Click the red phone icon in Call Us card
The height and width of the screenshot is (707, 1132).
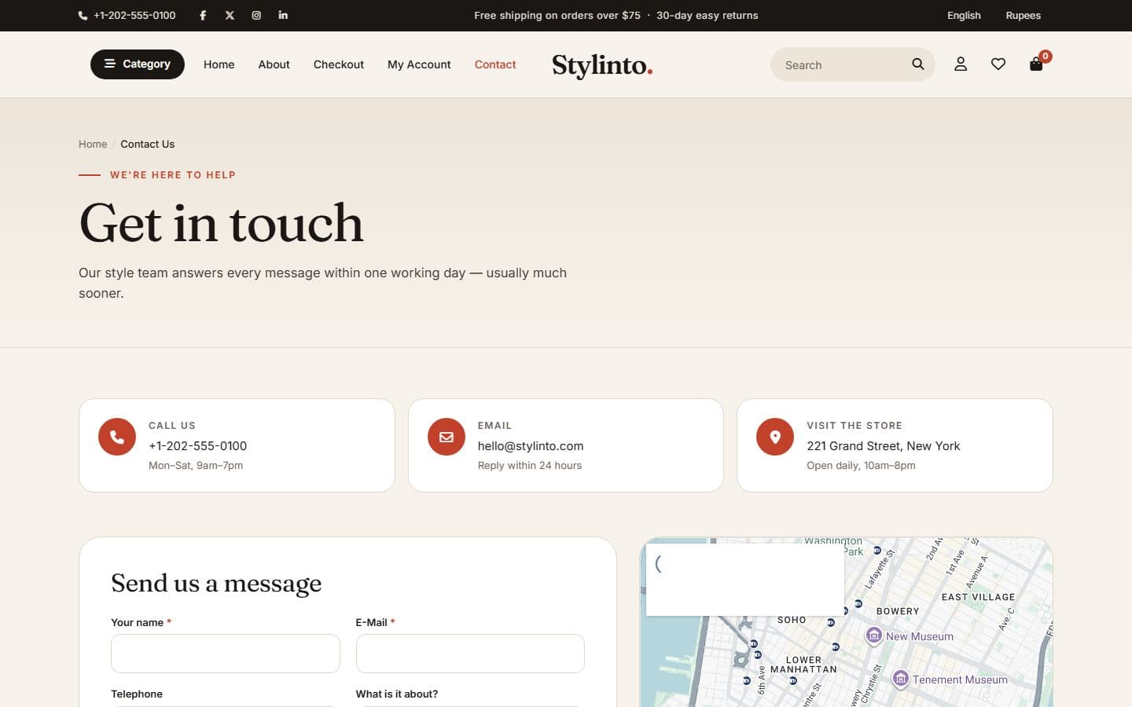pyautogui.click(x=117, y=437)
